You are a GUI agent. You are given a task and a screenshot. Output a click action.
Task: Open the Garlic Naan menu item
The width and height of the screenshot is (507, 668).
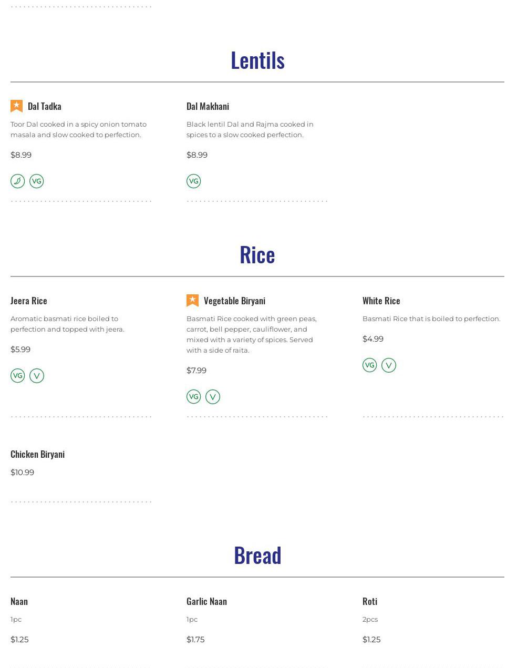click(x=206, y=601)
